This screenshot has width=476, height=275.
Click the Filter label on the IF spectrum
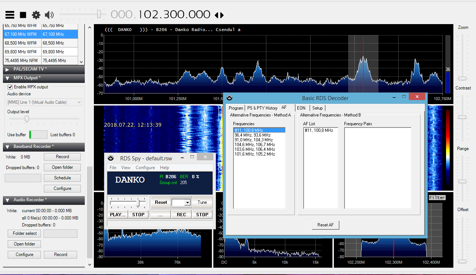(437, 198)
